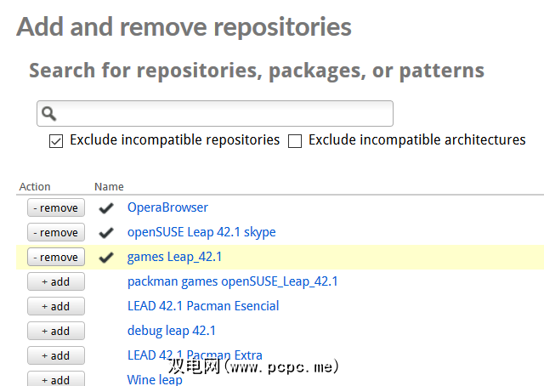
Task: Follow the packman games openSUSE_Leap_42.1 link
Action: [x=232, y=281]
